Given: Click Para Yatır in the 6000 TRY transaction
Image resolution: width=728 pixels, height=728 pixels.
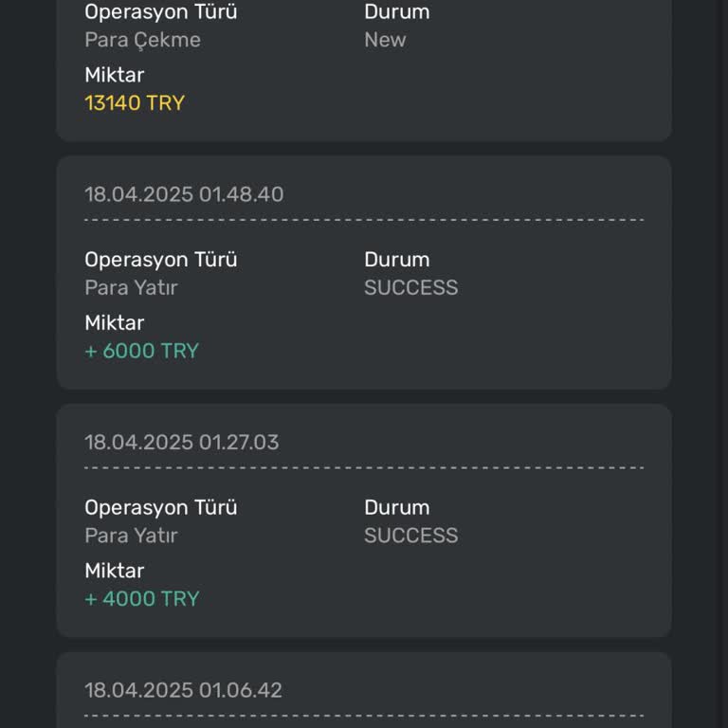Looking at the screenshot, I should click(x=131, y=287).
